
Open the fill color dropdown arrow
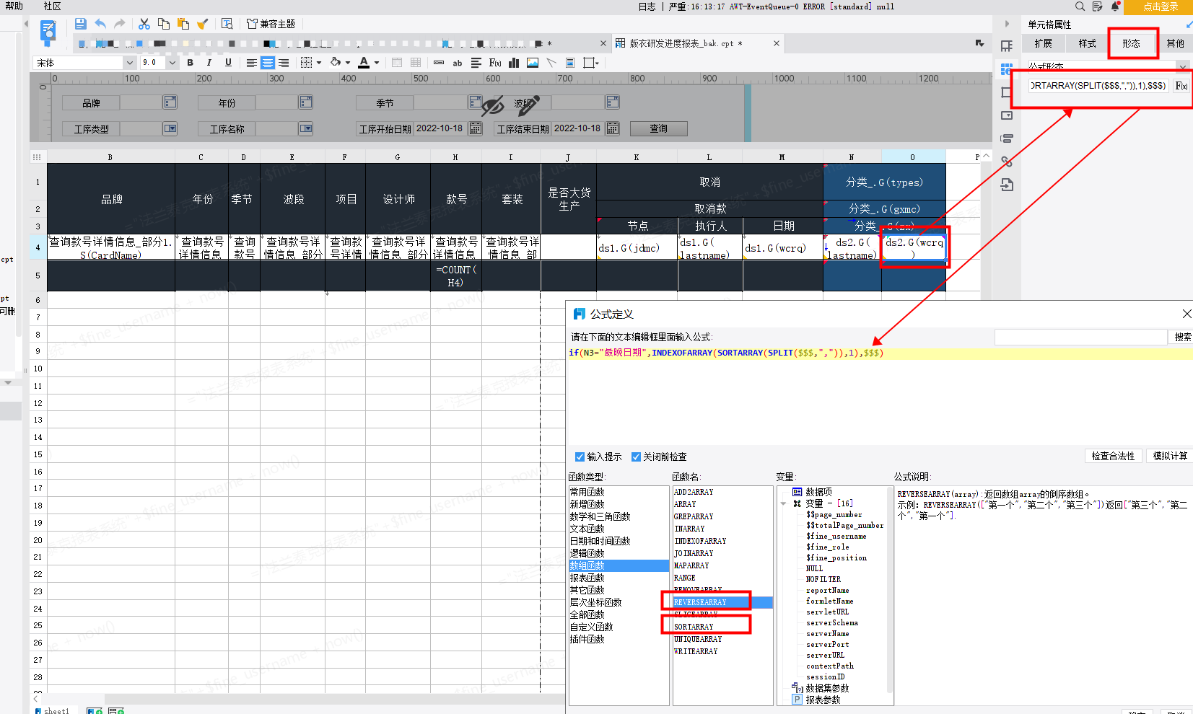348,63
